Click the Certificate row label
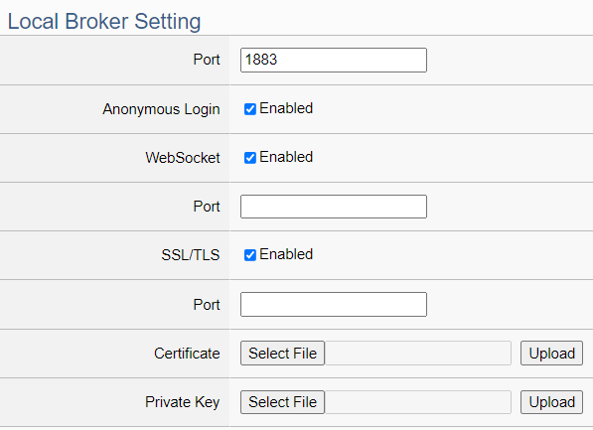 187,354
